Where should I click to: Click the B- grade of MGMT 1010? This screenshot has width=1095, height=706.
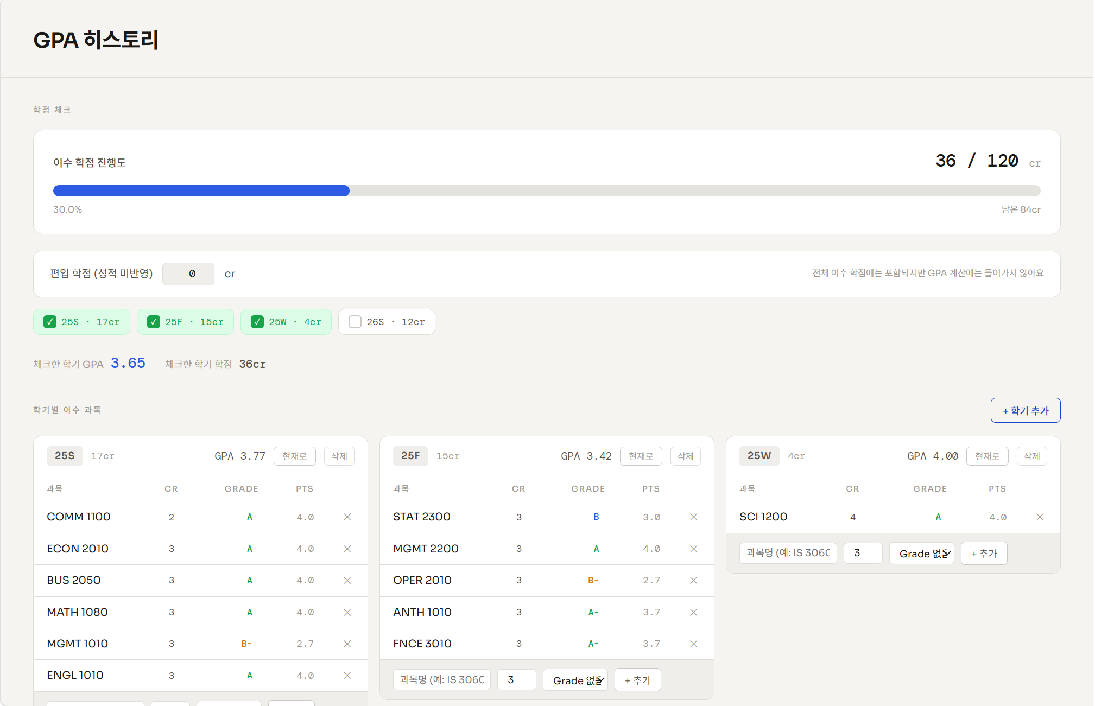click(246, 644)
